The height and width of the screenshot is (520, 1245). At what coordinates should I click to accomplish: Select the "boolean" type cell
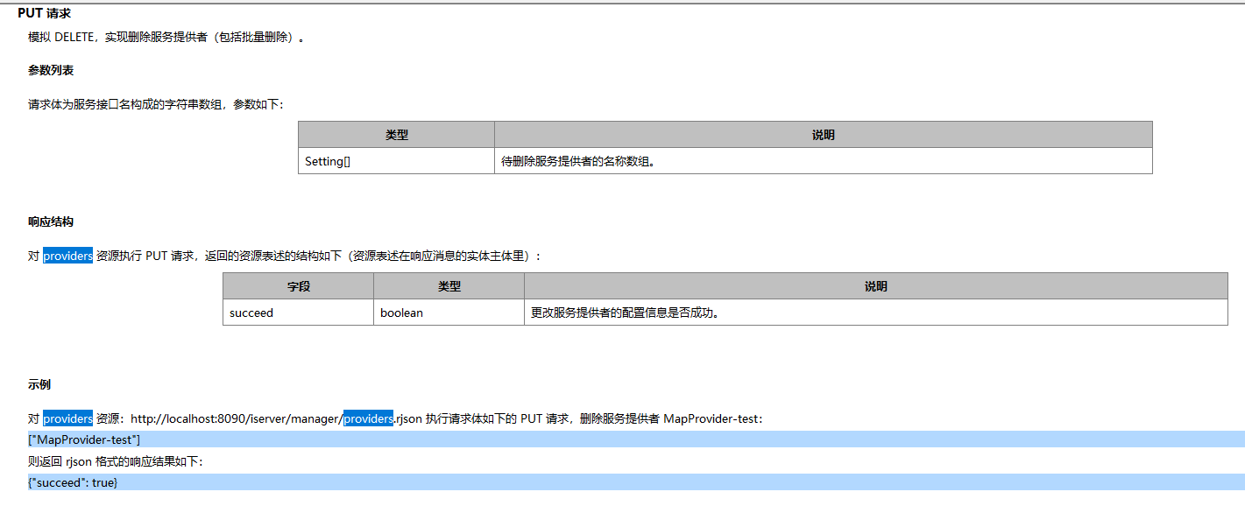point(401,313)
